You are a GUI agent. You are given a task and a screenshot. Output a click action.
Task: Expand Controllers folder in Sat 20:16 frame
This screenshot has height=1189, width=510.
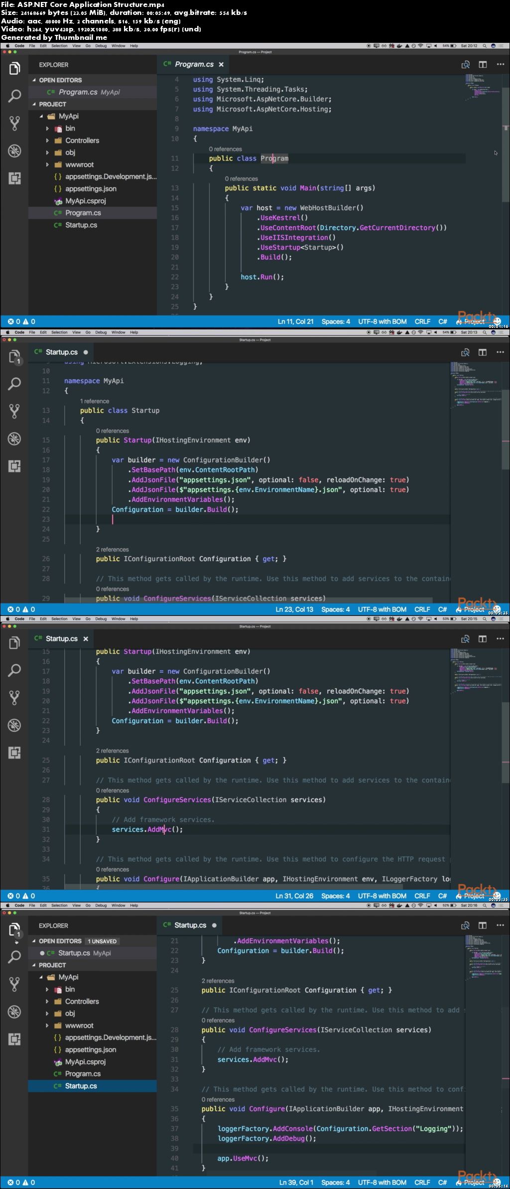[x=47, y=1002]
